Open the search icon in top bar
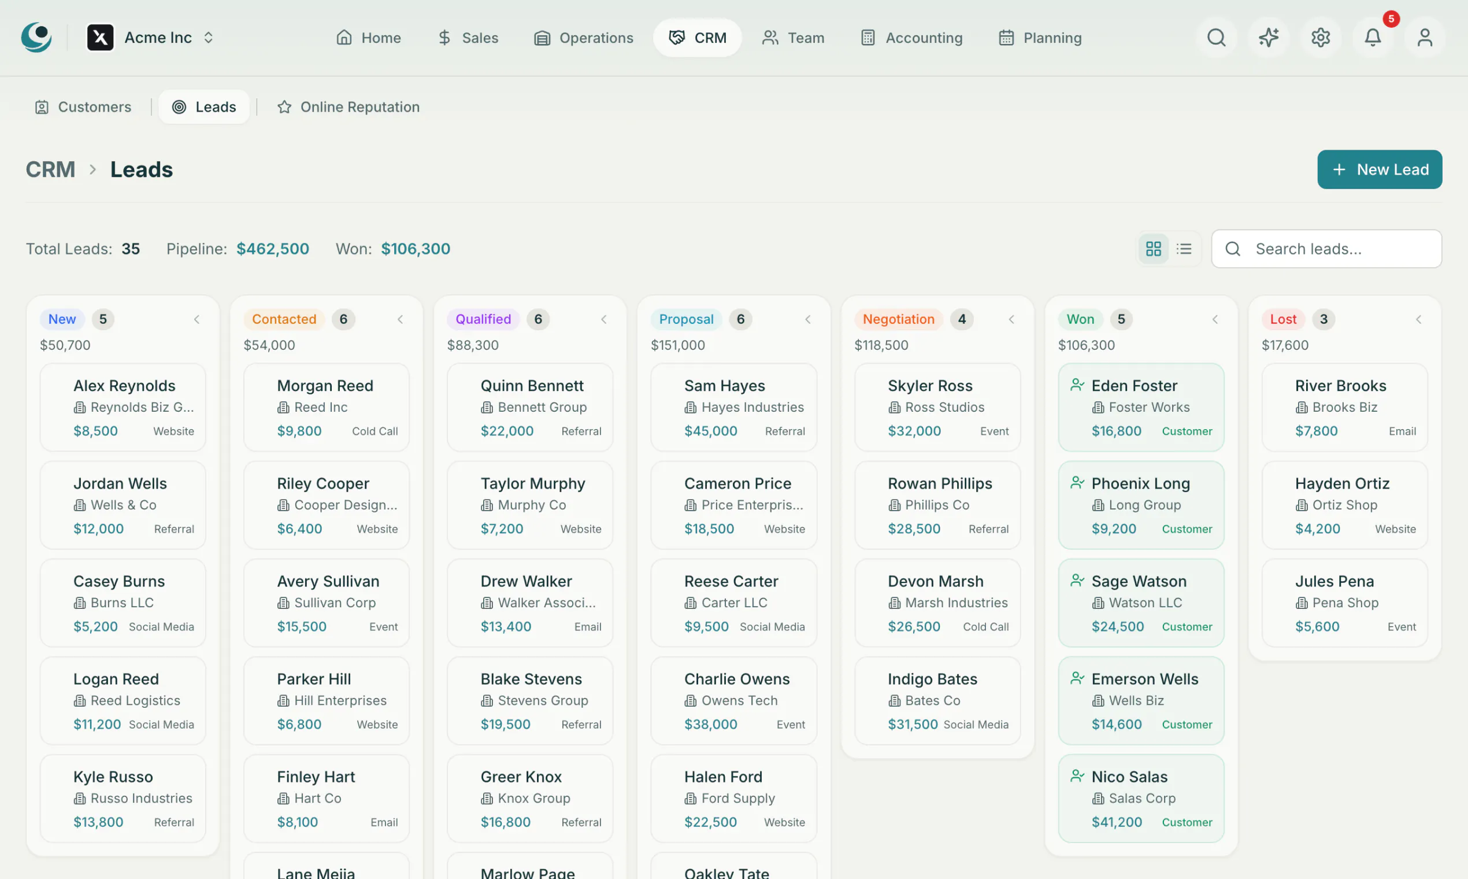Screen dimensions: 1468x879 coord(1216,38)
